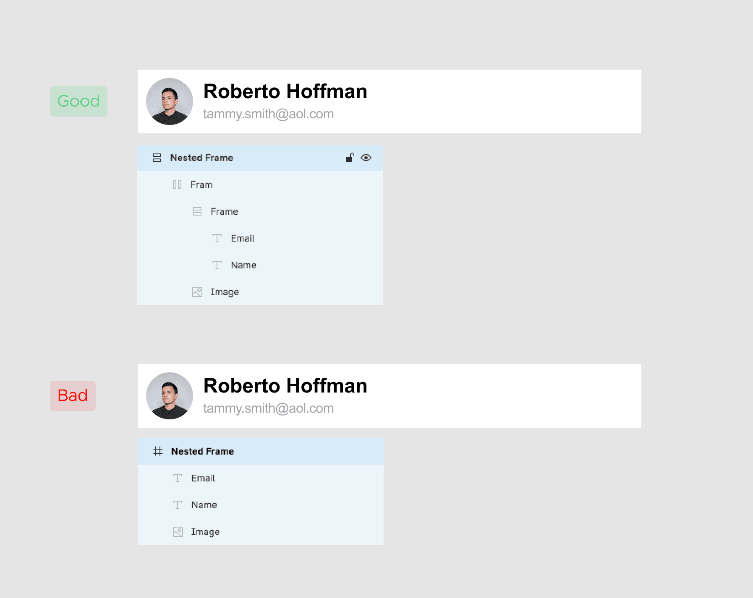Click the text icon beside Name in Good panel
Screen dimensions: 753x598
[x=217, y=265]
